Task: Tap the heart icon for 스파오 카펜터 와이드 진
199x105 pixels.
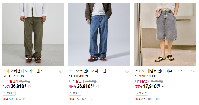Action: (x=127, y=71)
